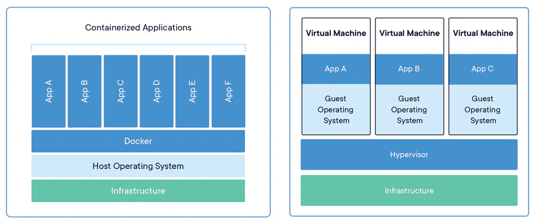The height and width of the screenshot is (222, 534).
Task: Select the Infrastructure bar below Hypervisor
Action: [x=409, y=190]
